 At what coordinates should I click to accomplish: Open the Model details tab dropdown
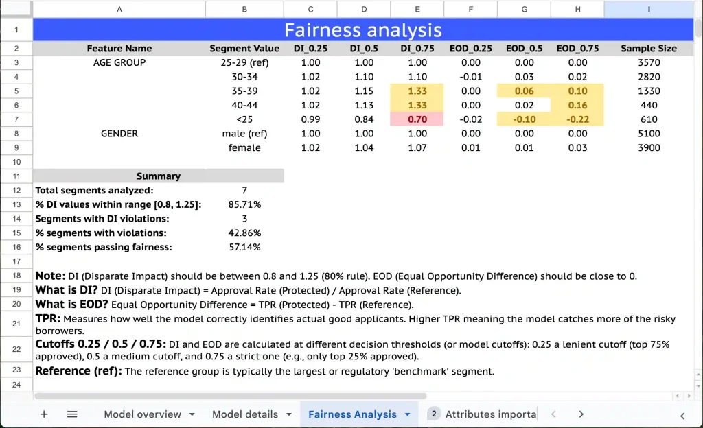289,414
